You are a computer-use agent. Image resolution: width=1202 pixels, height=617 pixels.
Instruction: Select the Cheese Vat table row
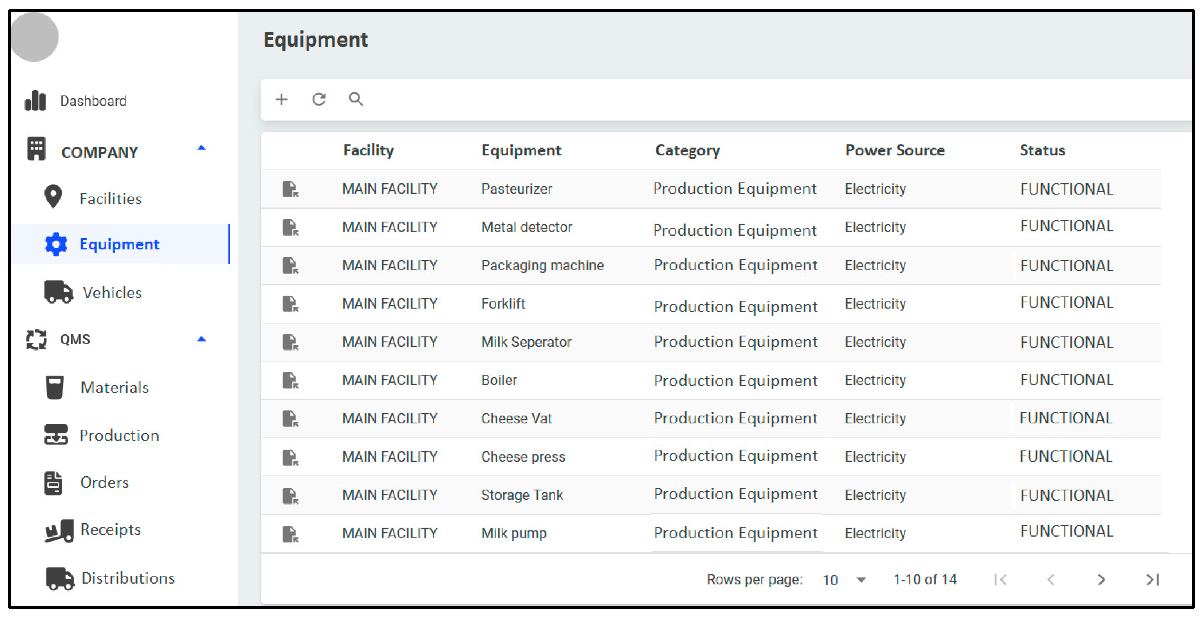pyautogui.click(x=516, y=419)
